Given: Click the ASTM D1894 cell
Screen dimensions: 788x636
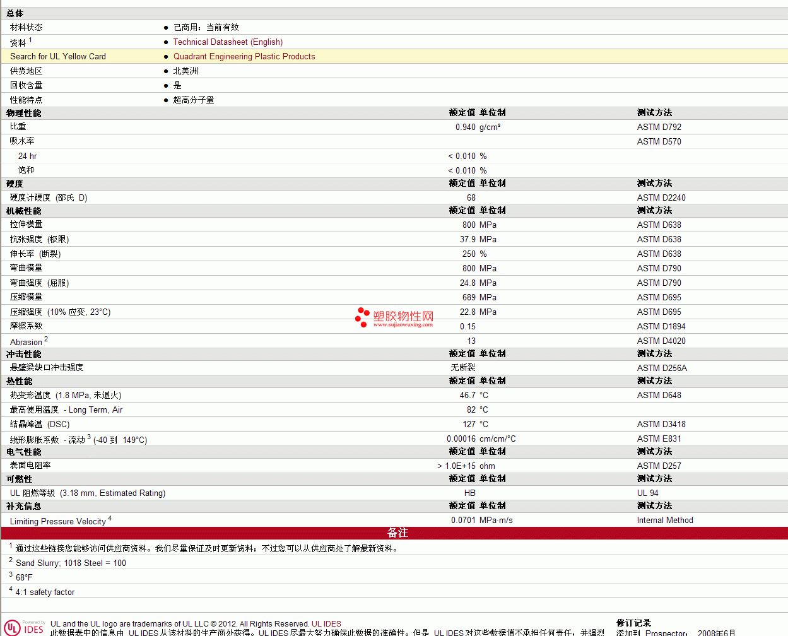Looking at the screenshot, I should pyautogui.click(x=661, y=326).
